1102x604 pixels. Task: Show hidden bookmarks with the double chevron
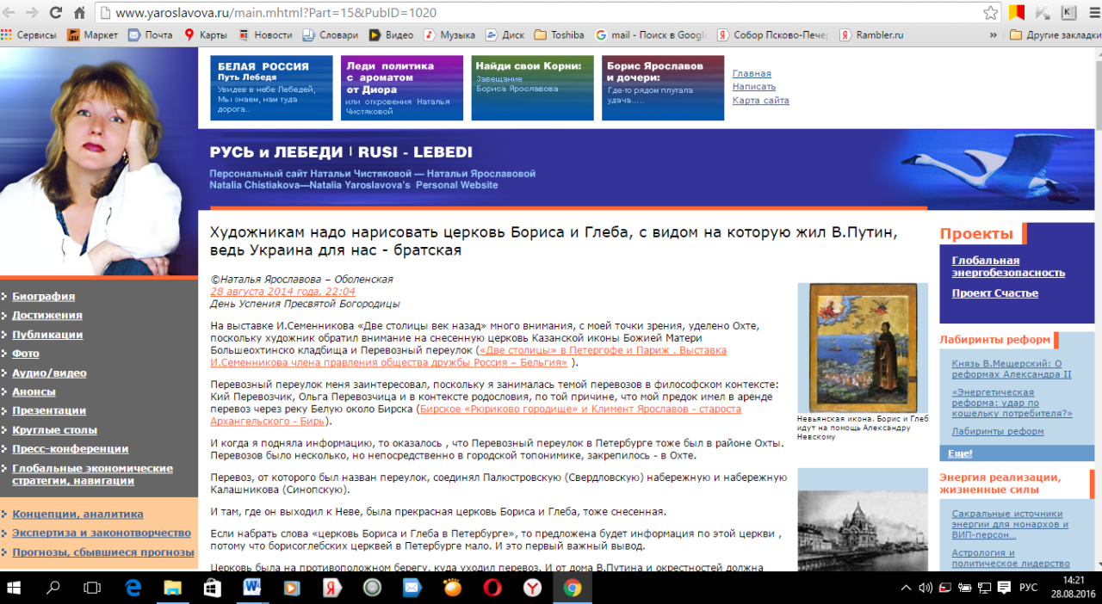tap(993, 35)
